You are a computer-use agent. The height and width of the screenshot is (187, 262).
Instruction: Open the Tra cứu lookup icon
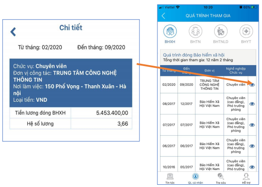coord(220,176)
